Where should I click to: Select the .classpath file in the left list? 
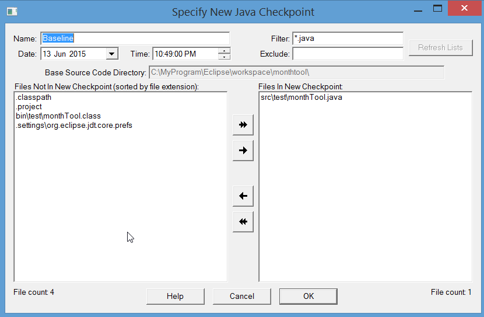tap(34, 97)
